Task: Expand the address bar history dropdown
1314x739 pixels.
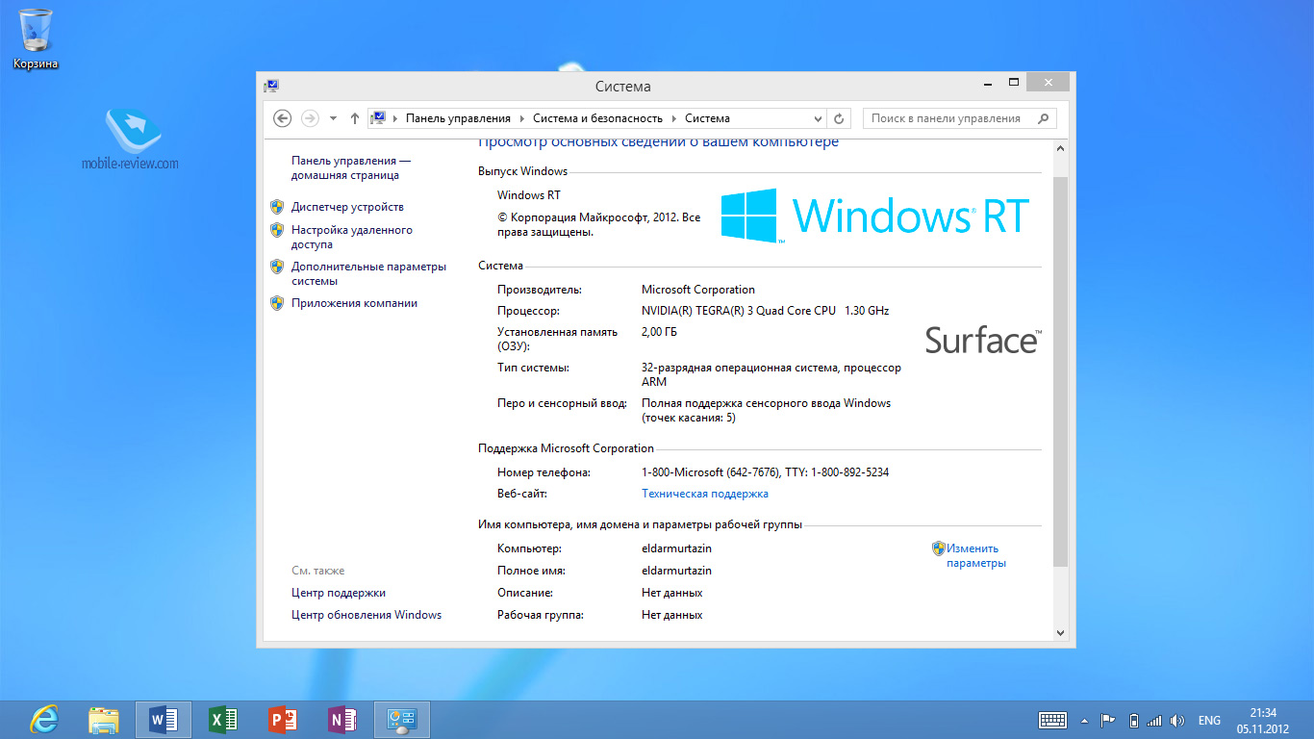Action: pyautogui.click(x=819, y=118)
